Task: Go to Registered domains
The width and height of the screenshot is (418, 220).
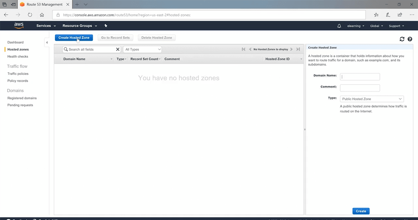Action: tap(22, 98)
